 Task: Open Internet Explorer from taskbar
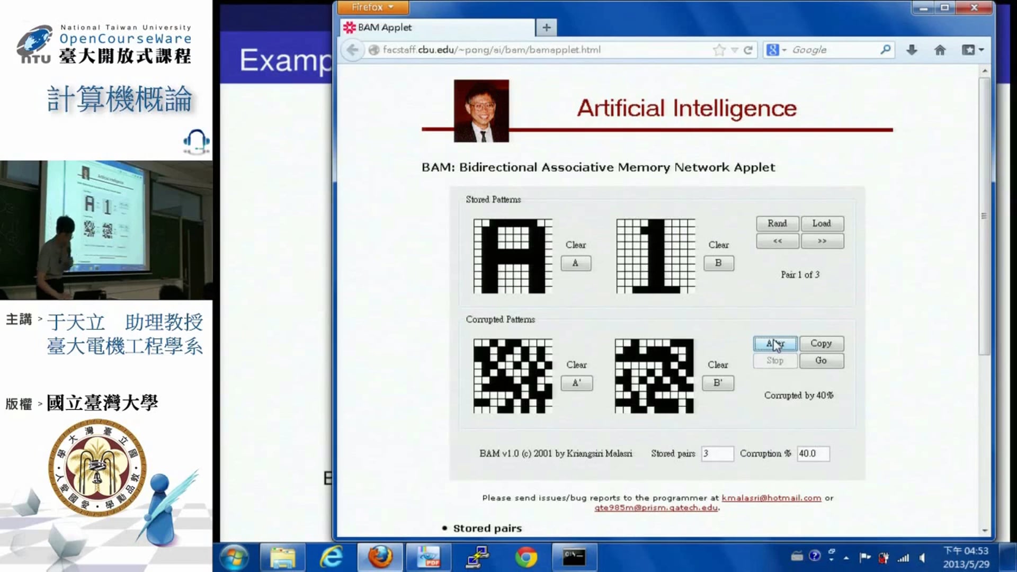[x=332, y=557]
